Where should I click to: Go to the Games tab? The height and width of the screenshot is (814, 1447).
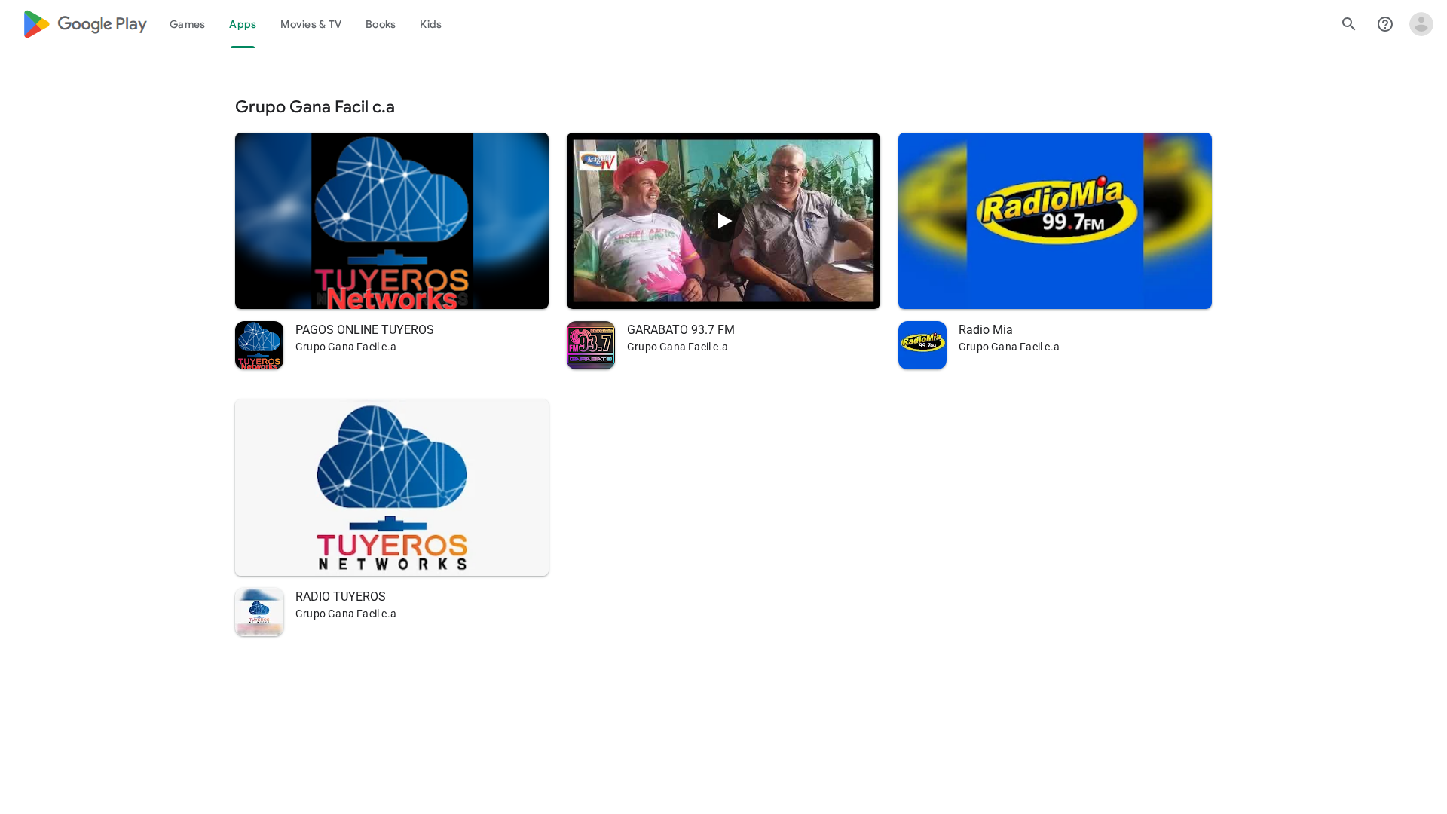[x=187, y=24]
